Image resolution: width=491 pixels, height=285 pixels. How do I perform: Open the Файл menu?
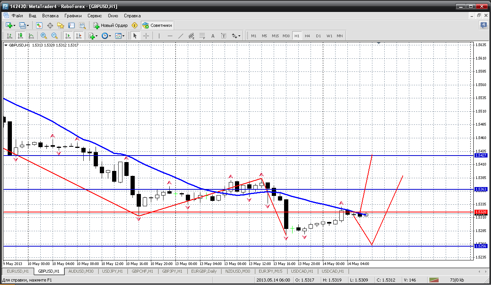[17, 16]
